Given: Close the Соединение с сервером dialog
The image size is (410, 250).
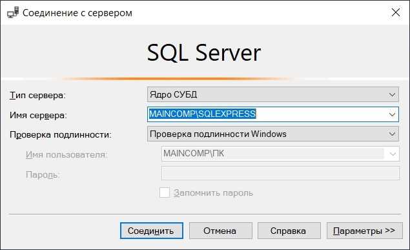Looking at the screenshot, I should pos(395,12).
